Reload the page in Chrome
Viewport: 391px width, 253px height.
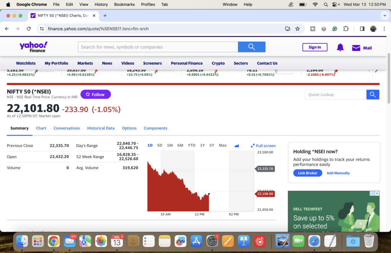(29, 29)
